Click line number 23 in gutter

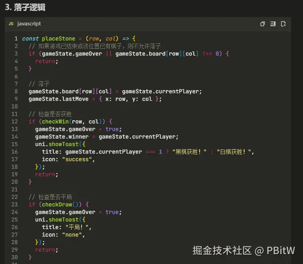click(x=14, y=204)
